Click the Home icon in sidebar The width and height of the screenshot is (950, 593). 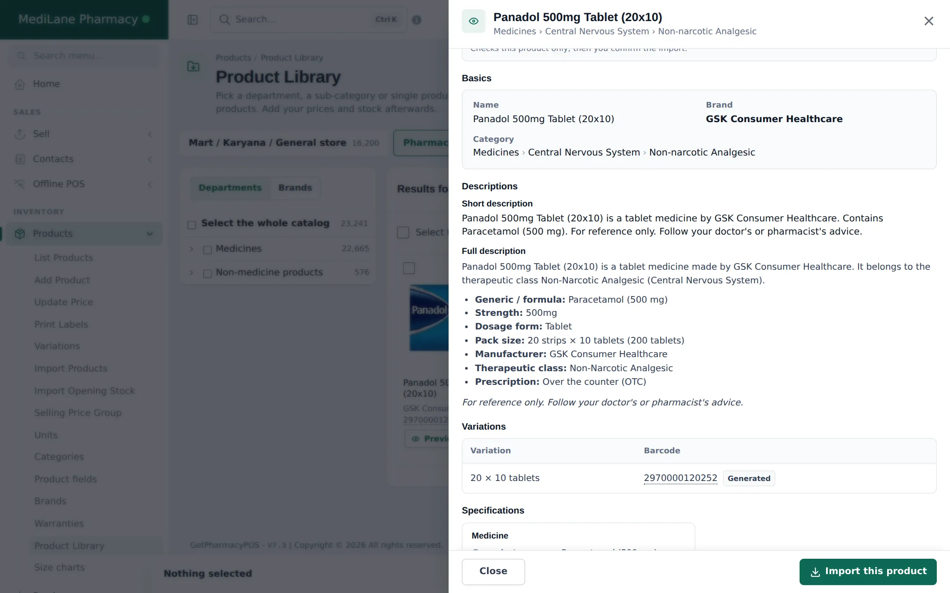(20, 84)
